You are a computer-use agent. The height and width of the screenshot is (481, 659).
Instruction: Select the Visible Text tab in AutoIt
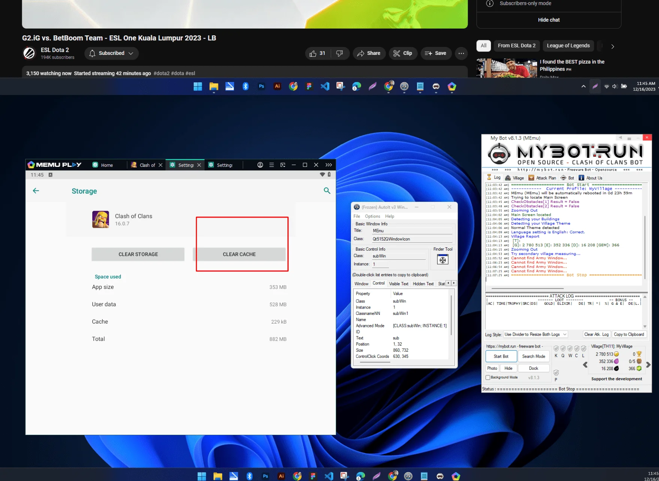coord(399,284)
